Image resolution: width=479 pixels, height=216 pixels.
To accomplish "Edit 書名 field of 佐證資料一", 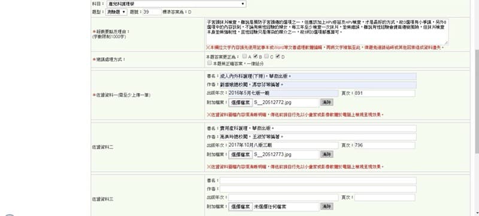I will 318,76.
